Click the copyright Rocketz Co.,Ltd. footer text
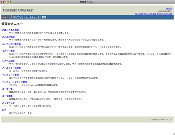Viewport: 175px width, 135px height. pyautogui.click(x=161, y=119)
